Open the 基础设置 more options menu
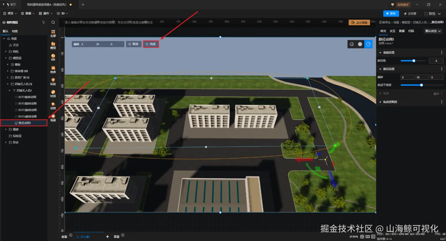This screenshot has width=446, height=241. coord(442,52)
